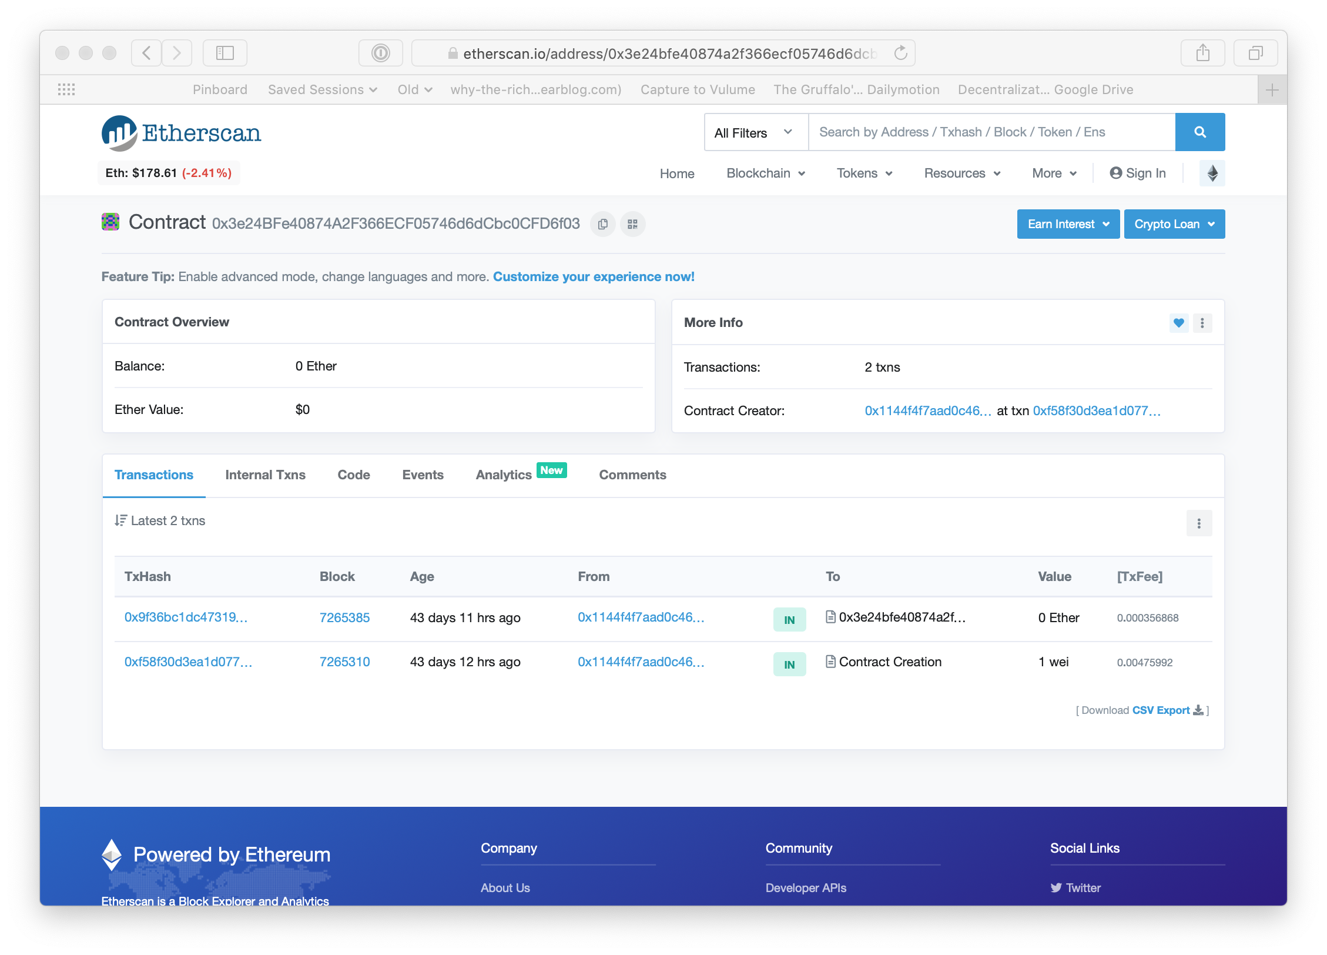Open the More Info three-dot menu
The height and width of the screenshot is (955, 1327).
click(1202, 323)
